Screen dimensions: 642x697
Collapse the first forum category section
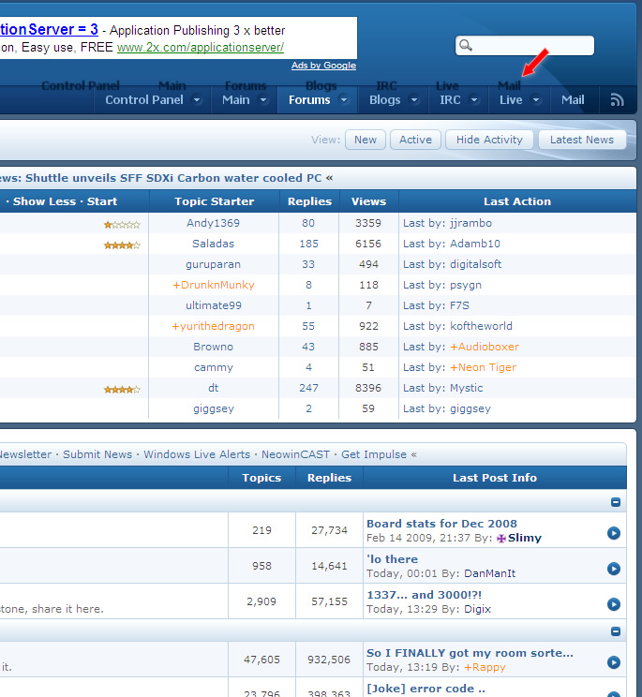[x=616, y=502]
